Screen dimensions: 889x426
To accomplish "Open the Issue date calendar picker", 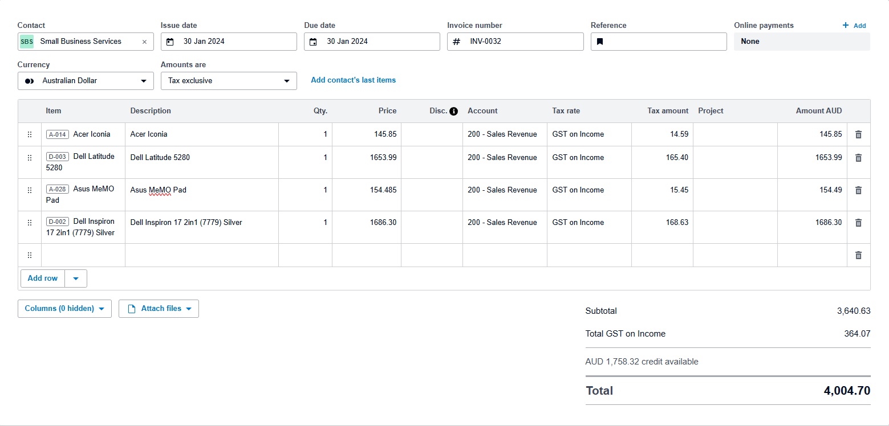I will pos(170,42).
